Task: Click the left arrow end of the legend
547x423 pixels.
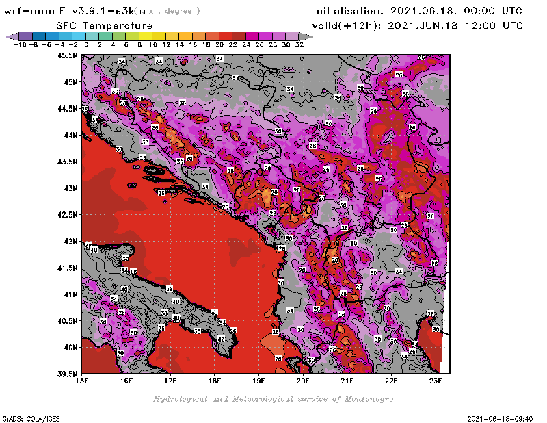Action: 12,36
